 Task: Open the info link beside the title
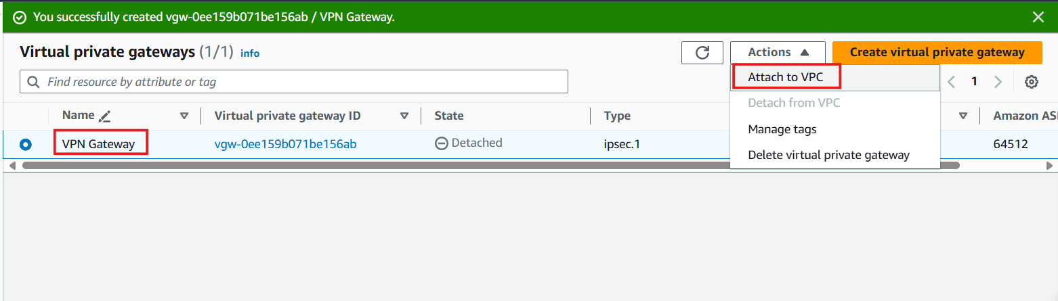coord(250,53)
